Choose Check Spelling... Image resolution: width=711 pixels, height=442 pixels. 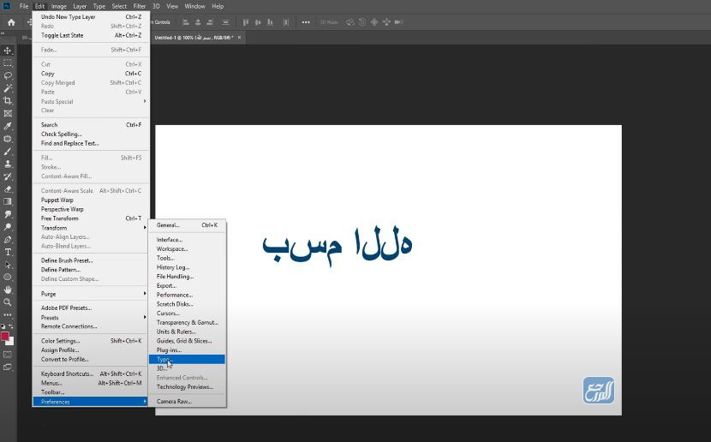(x=91, y=134)
